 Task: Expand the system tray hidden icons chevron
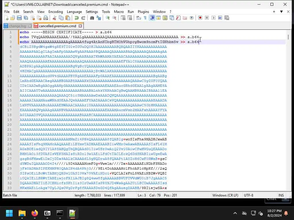[235, 213]
